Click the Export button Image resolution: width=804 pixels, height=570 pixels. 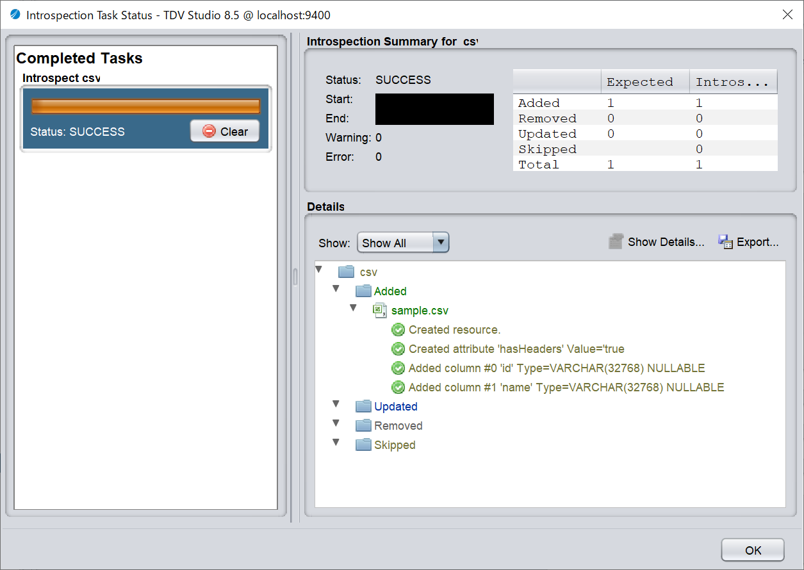tap(748, 242)
